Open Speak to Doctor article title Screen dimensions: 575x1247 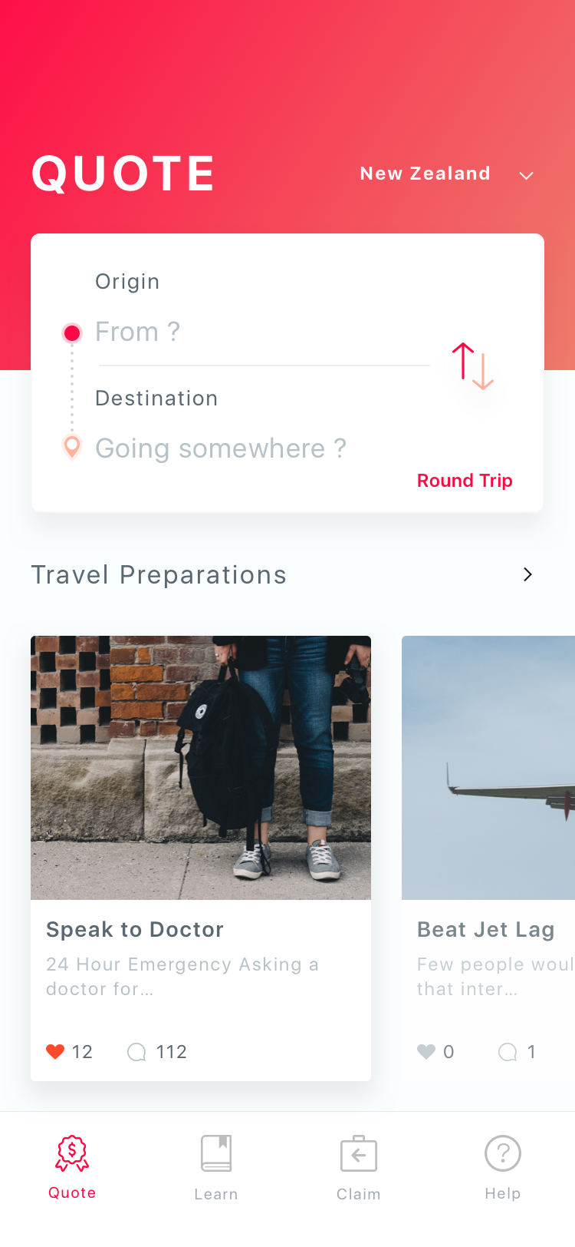pos(135,930)
